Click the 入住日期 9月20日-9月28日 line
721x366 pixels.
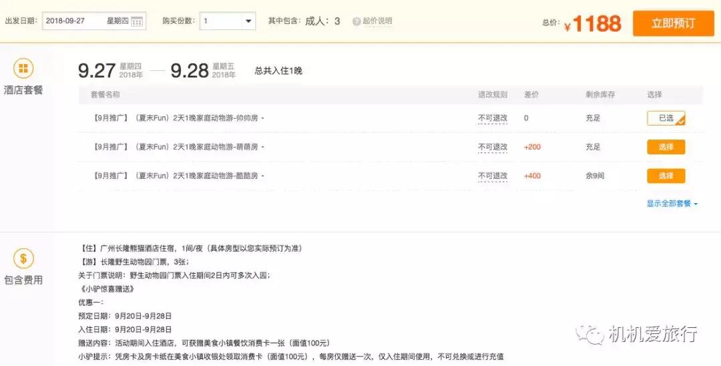(x=125, y=330)
